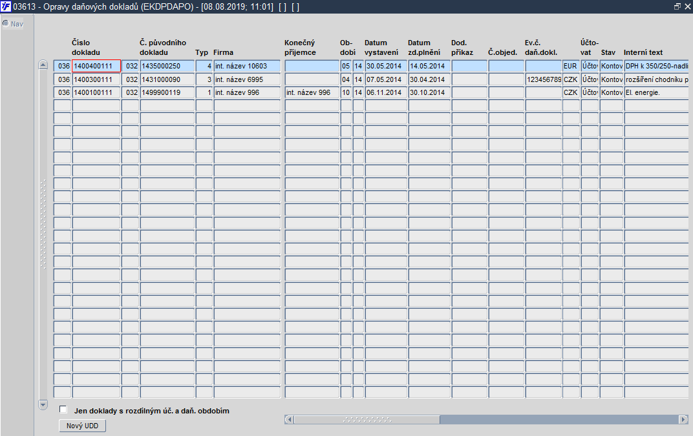Click the Firma cell int. název 6995
This screenshot has width=693, height=436.
[x=247, y=79]
